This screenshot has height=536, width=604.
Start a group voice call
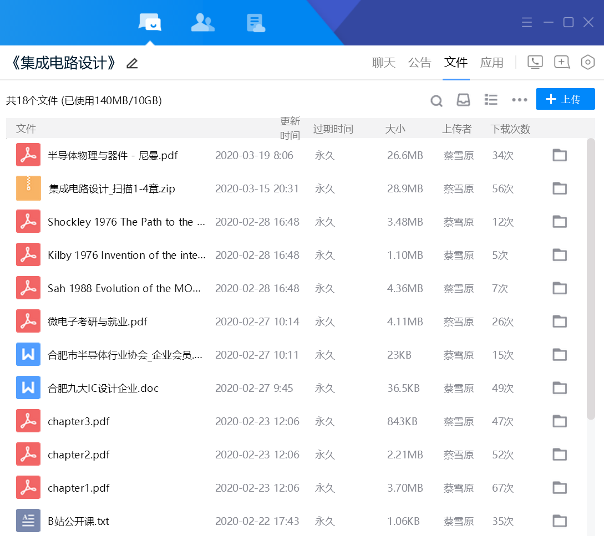[535, 62]
